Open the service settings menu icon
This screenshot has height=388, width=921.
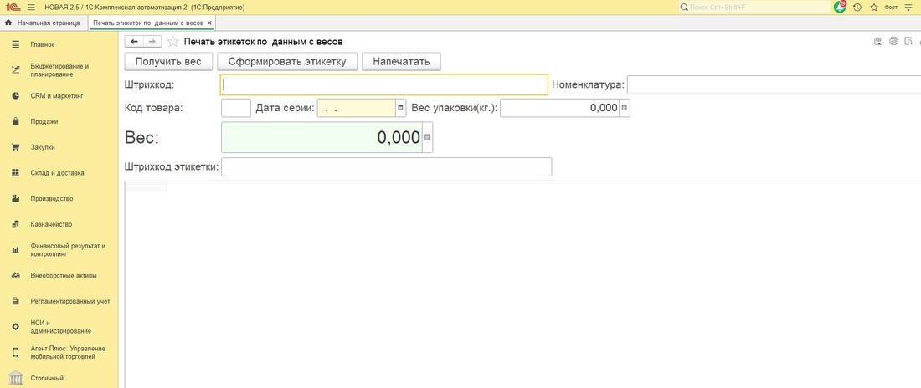(908, 7)
